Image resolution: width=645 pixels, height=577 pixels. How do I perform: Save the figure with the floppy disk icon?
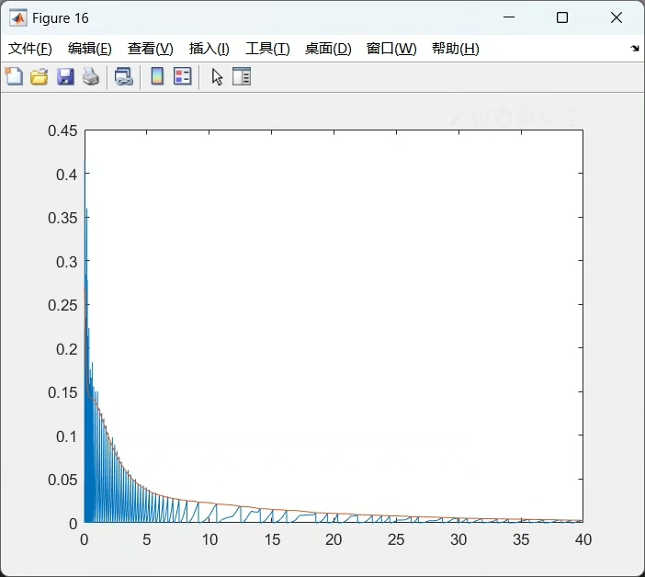(65, 77)
